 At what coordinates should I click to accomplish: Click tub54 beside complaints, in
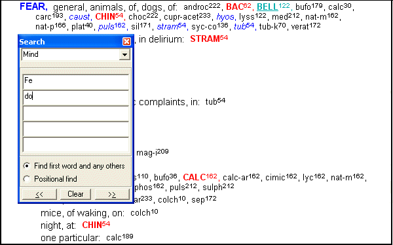pyautogui.click(x=215, y=102)
